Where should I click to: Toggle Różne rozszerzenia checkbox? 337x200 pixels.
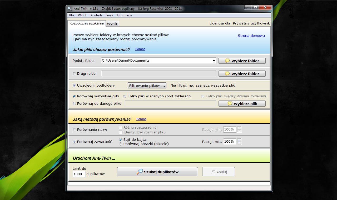pos(121,128)
